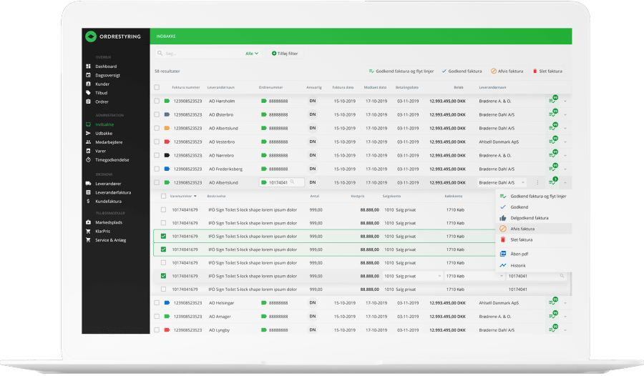
Task: Click the thumbs-up Delgodkend faktura icon
Action: click(503, 217)
